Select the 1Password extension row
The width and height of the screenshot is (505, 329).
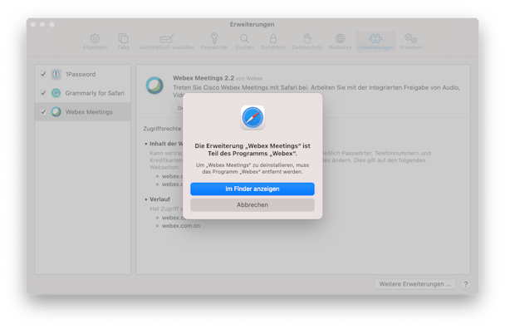click(x=83, y=75)
